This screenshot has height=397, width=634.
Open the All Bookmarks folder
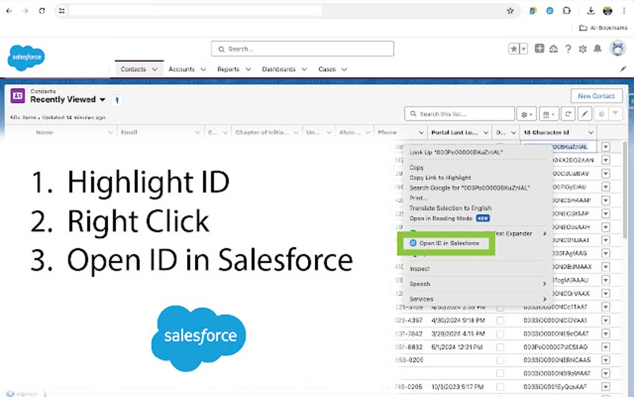point(604,27)
